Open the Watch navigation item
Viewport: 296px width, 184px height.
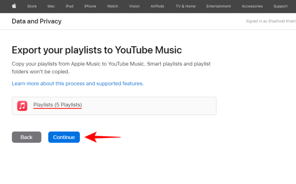112,6
